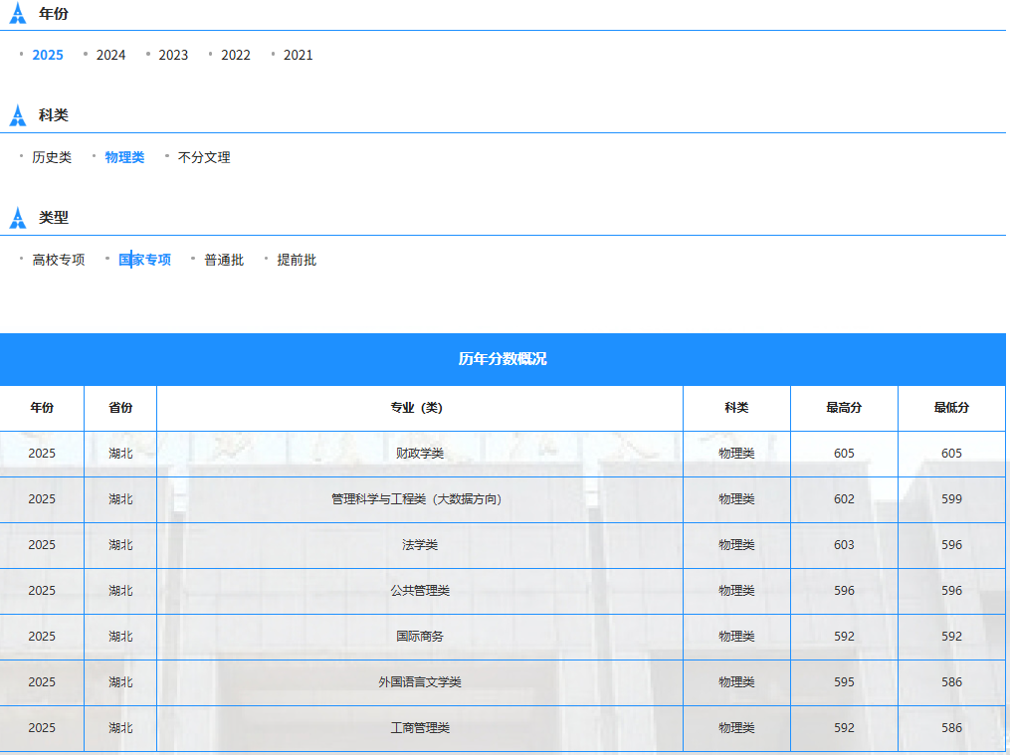Click 物理类 in the 外国语言文学类 row
The height and width of the screenshot is (755, 1010).
(x=736, y=682)
